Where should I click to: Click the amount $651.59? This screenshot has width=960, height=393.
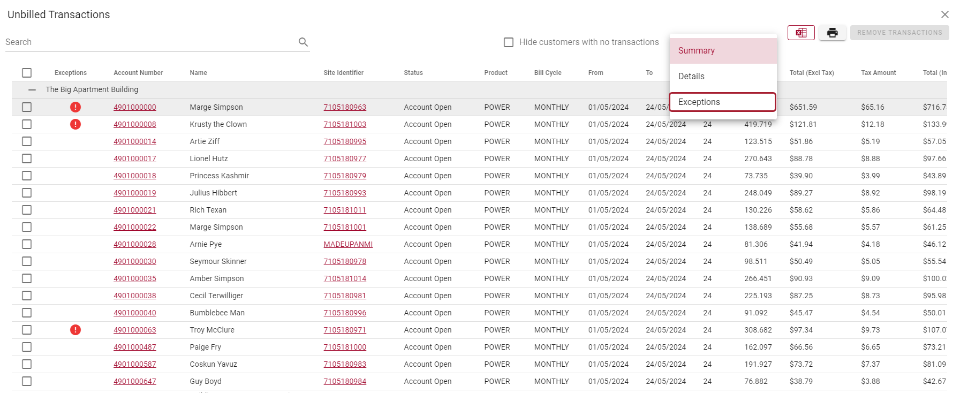point(803,107)
